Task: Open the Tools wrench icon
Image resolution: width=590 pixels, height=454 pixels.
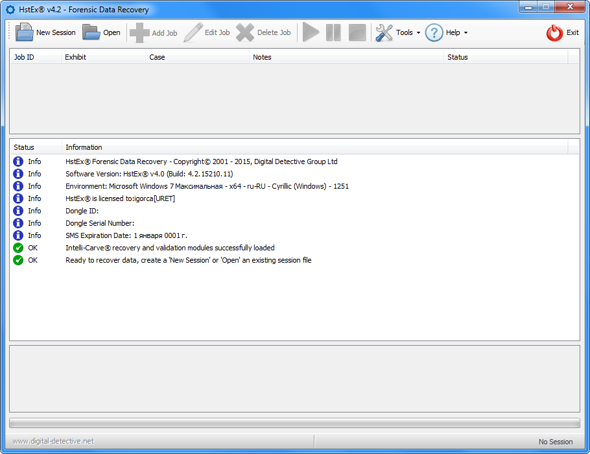Action: pos(384,32)
